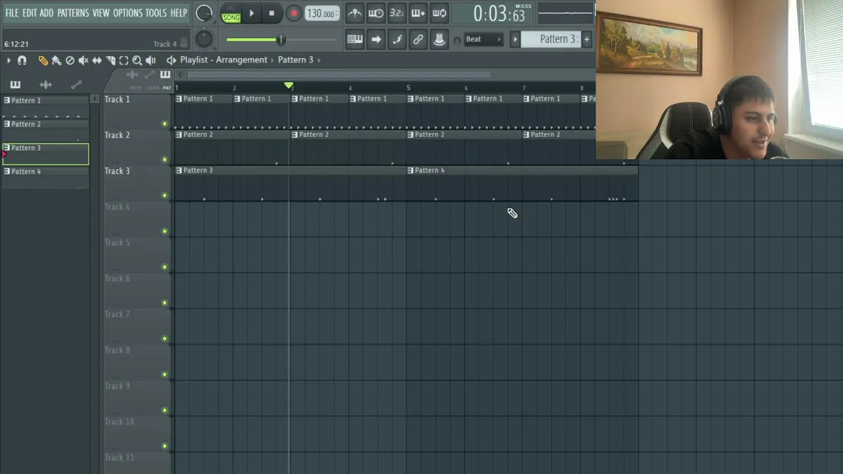Open the OPTIONS menu
Image resolution: width=843 pixels, height=474 pixels.
pos(128,13)
